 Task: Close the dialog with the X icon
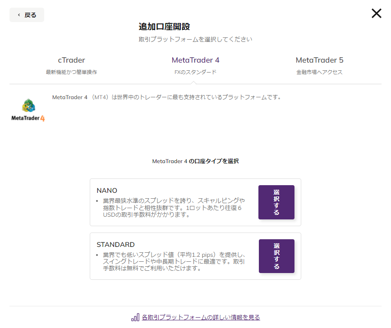point(376,14)
